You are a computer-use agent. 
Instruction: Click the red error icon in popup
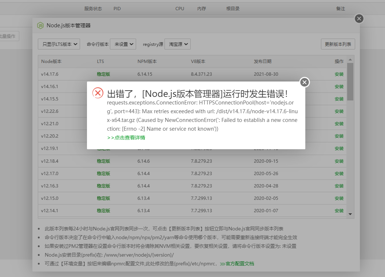click(98, 93)
